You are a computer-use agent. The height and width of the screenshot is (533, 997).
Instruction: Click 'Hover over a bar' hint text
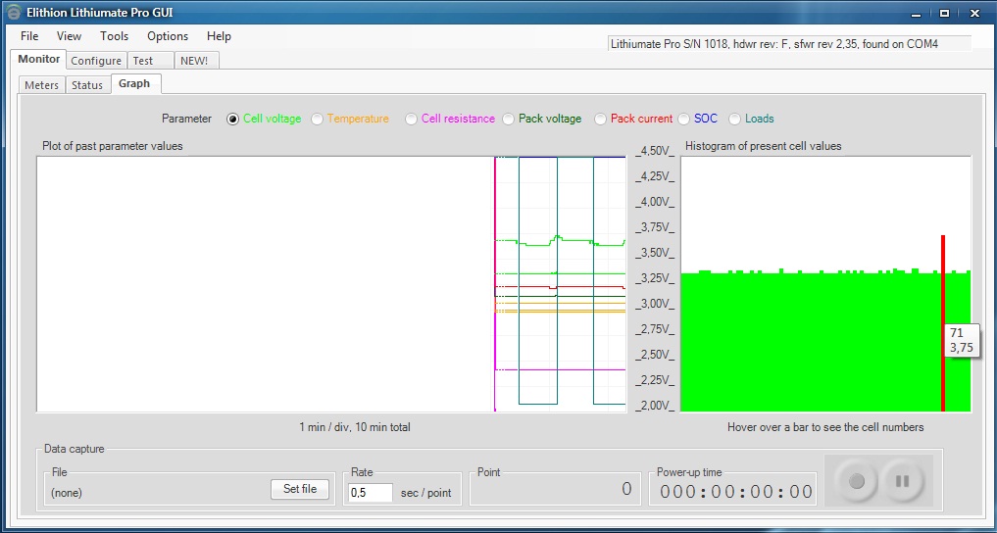825,427
